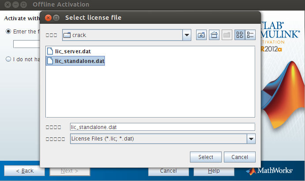Go to the Home folder icon
The height and width of the screenshot is (181, 305).
(214, 35)
